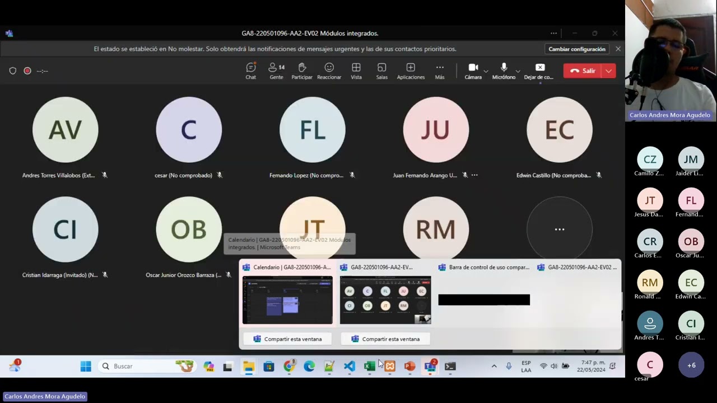Click the wifi network tray icon
Viewport: 717px width, 403px height.
pos(543,367)
